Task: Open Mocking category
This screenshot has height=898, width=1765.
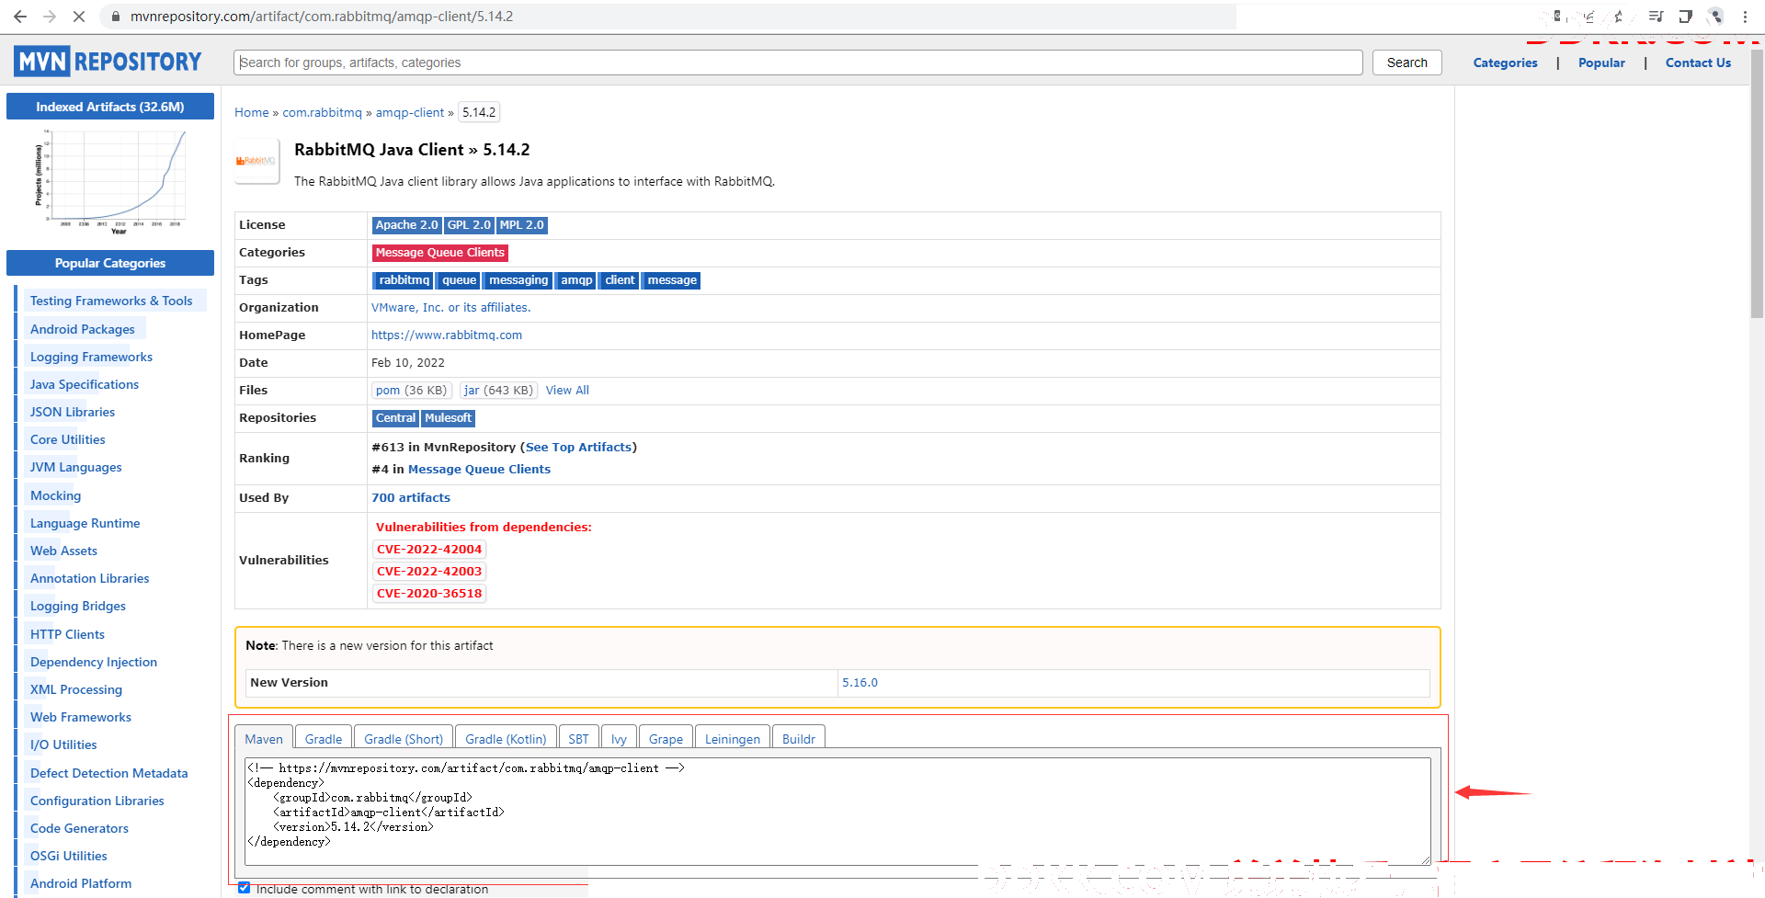Action: pyautogui.click(x=55, y=495)
